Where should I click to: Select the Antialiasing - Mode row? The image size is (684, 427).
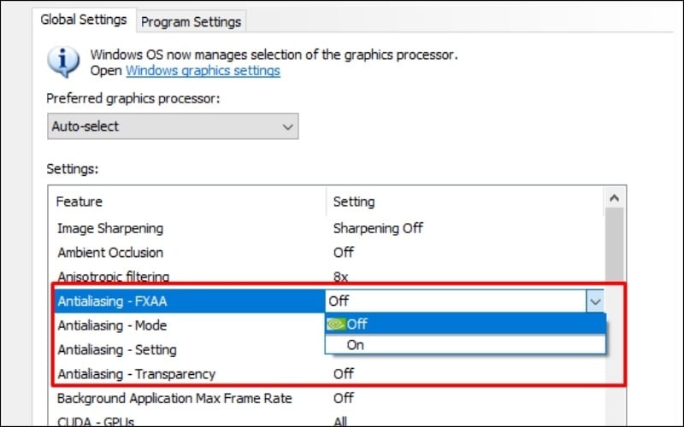[112, 325]
